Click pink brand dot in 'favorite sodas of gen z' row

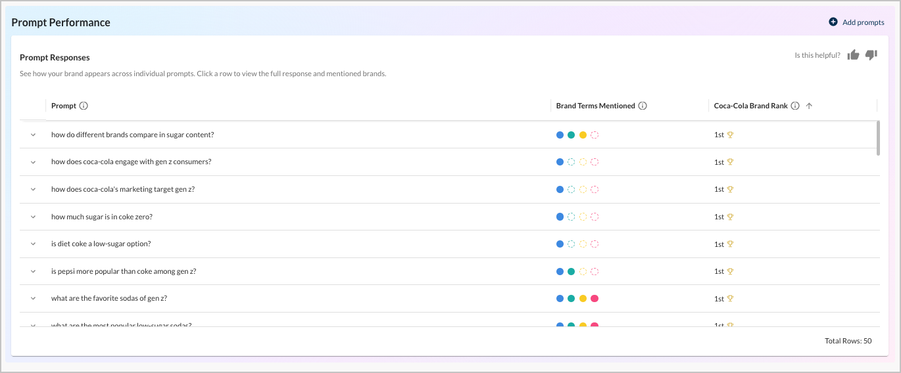(595, 298)
